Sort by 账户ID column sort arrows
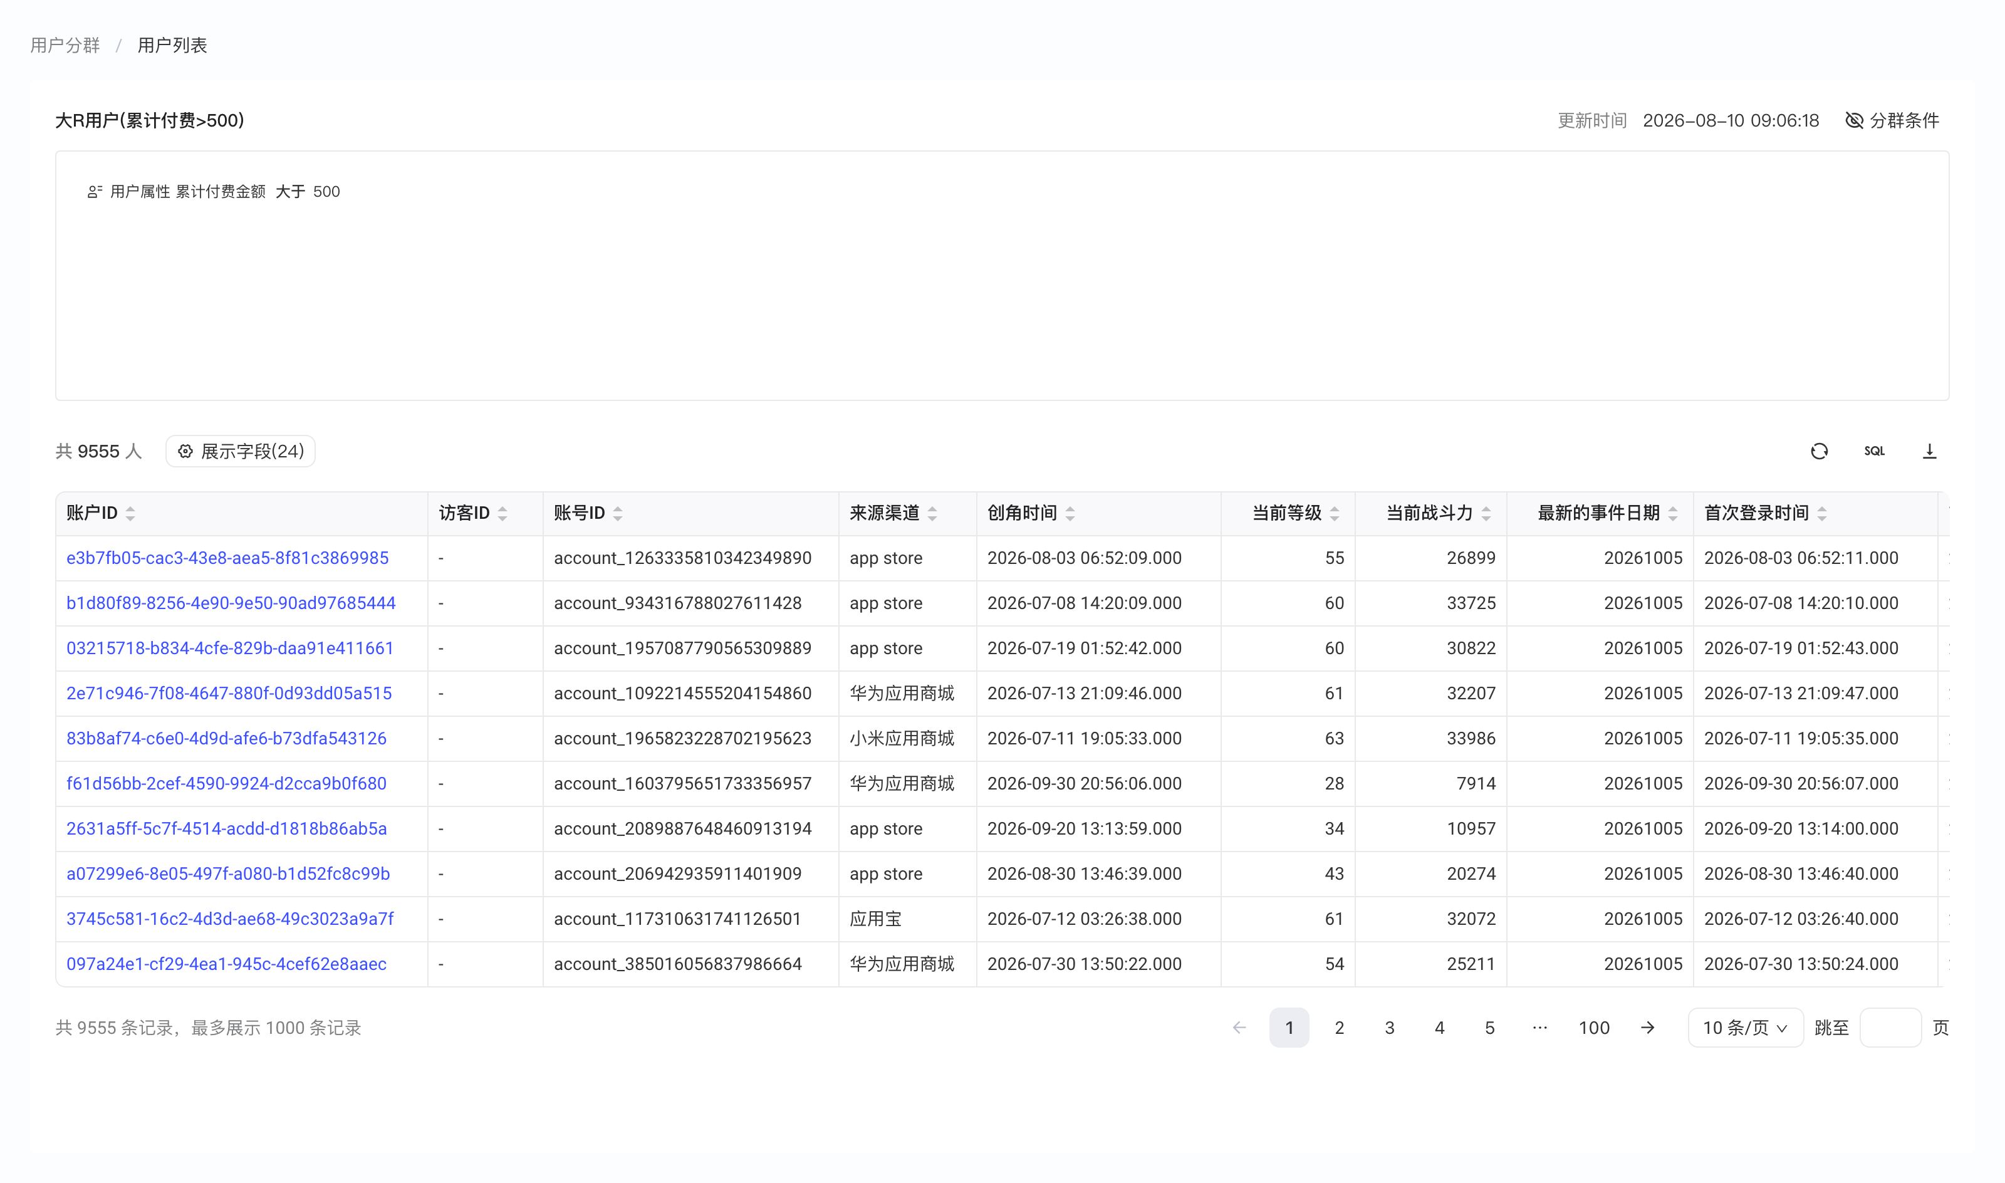2005x1183 pixels. point(131,513)
